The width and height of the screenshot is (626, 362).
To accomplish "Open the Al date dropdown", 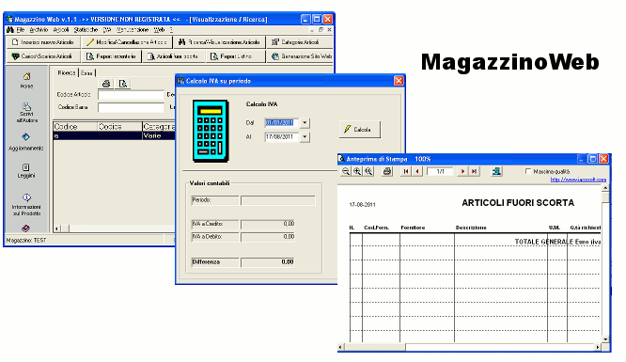I will 305,136.
